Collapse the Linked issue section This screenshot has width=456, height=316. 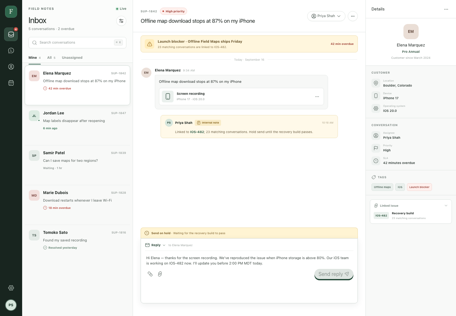pos(446,206)
